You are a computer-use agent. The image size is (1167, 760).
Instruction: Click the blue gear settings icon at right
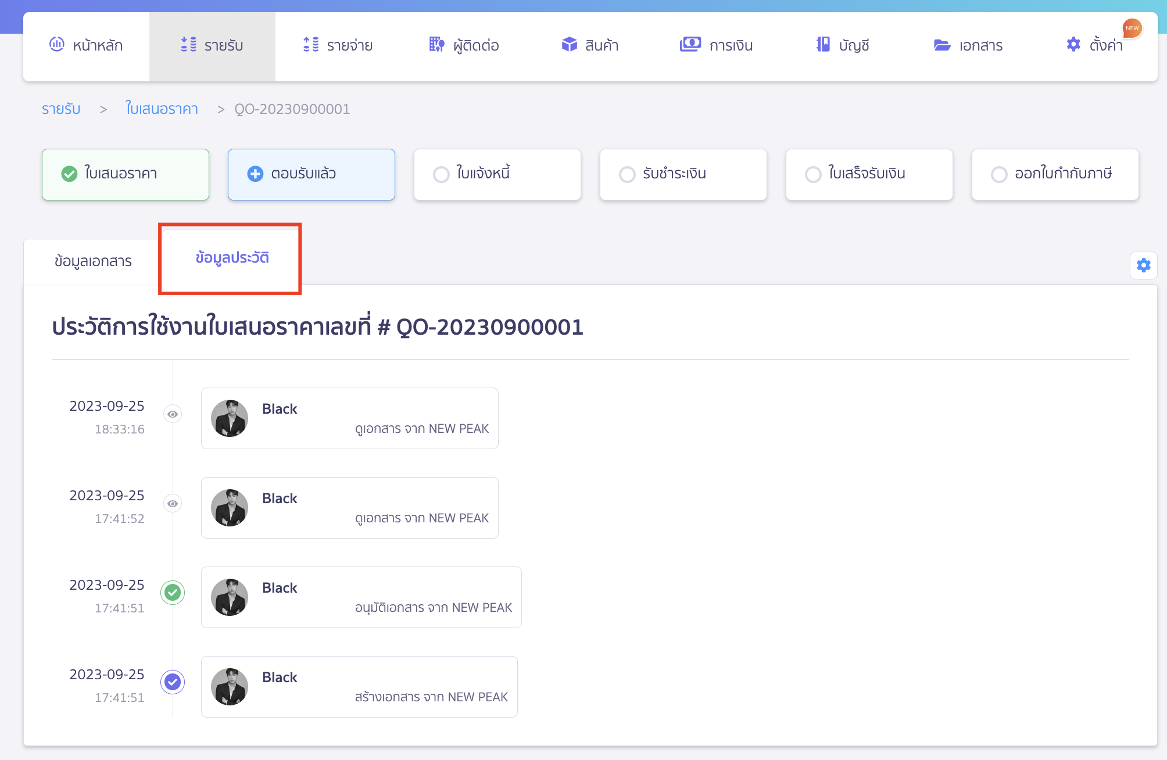pyautogui.click(x=1143, y=266)
